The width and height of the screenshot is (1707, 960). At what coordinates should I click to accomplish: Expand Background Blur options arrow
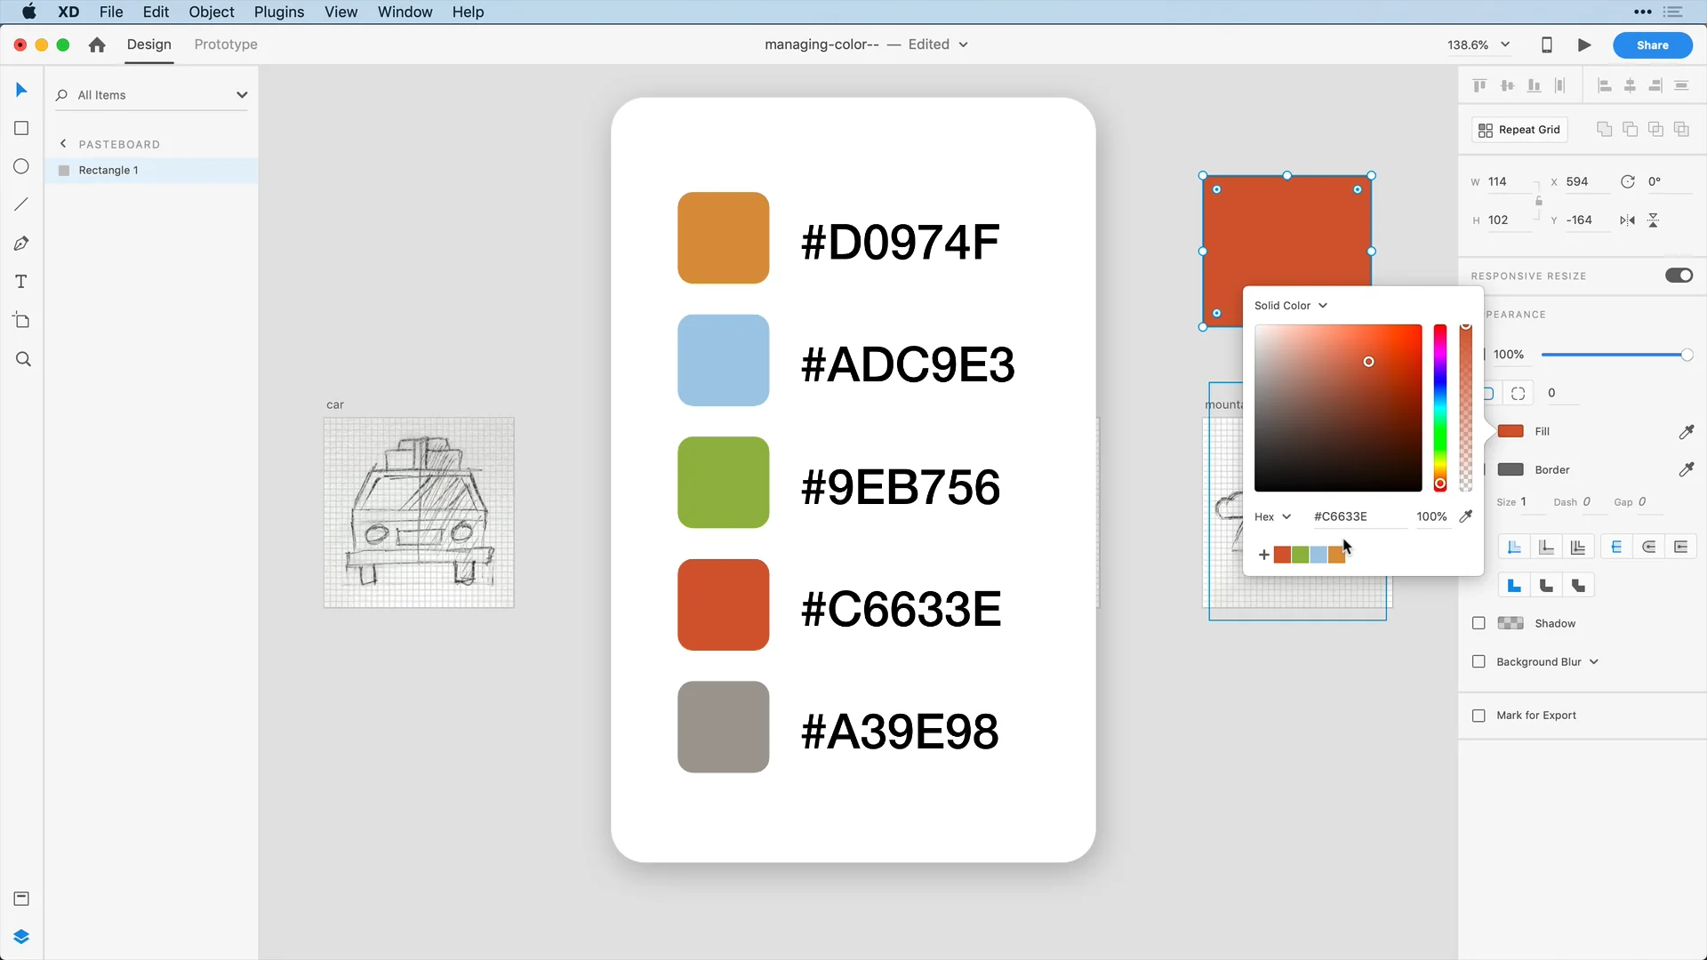click(x=1594, y=661)
